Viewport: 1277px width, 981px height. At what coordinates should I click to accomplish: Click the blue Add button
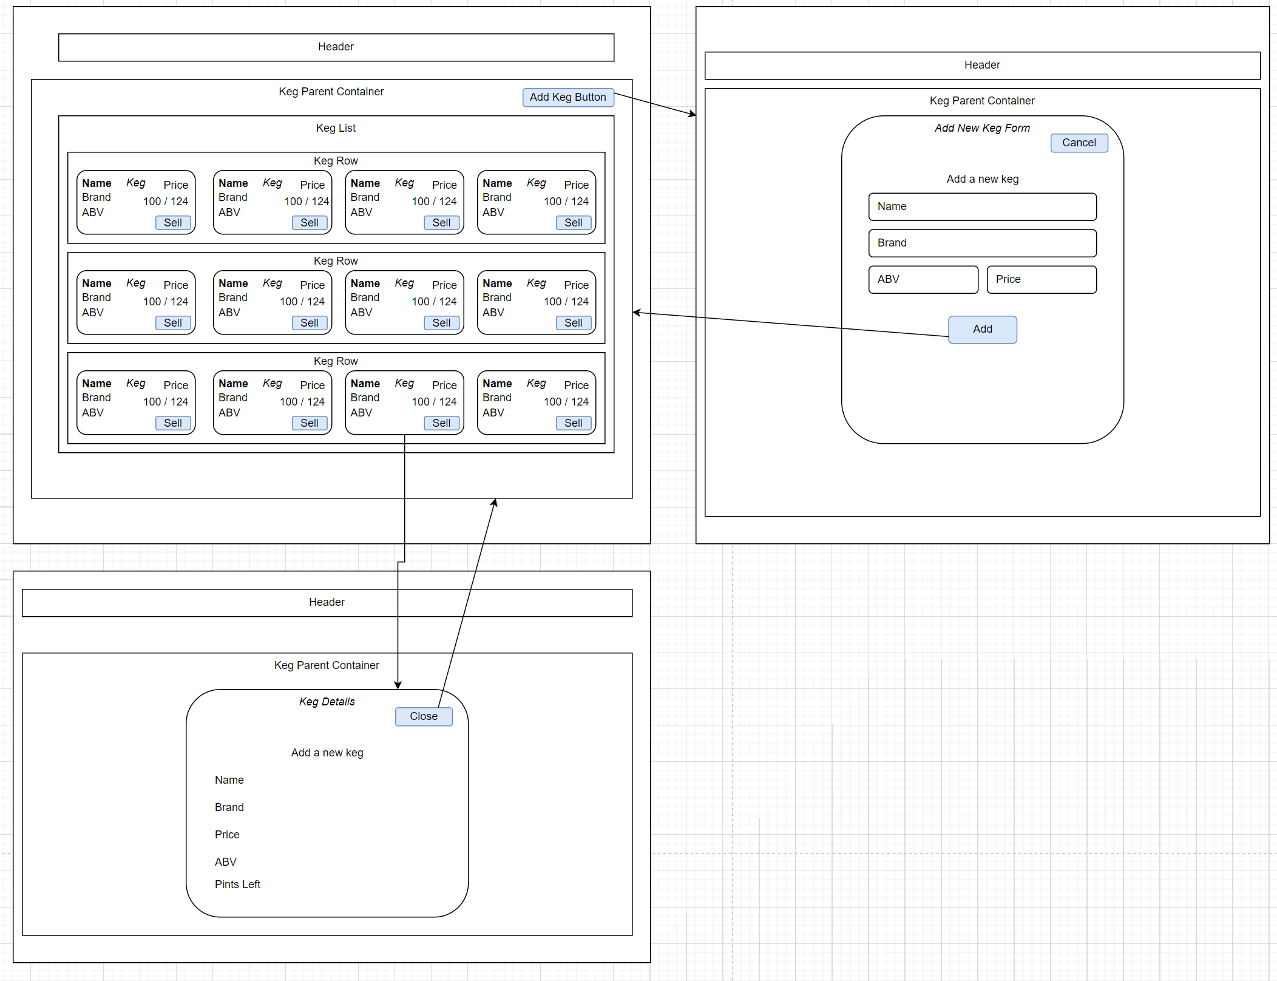pos(982,329)
